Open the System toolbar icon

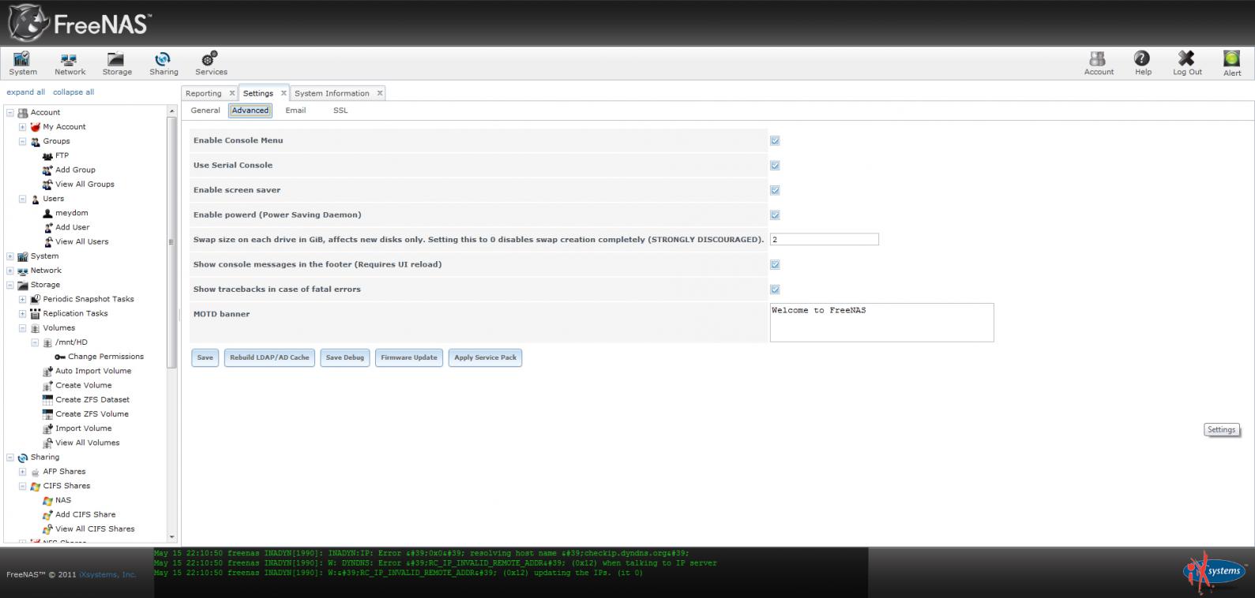tap(23, 64)
